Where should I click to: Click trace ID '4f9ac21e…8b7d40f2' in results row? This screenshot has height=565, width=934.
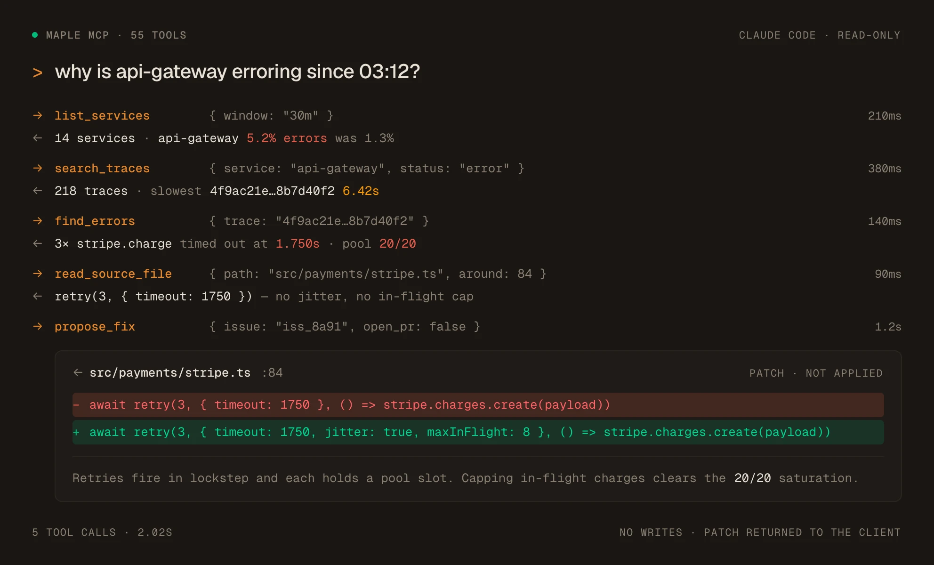pos(272,191)
